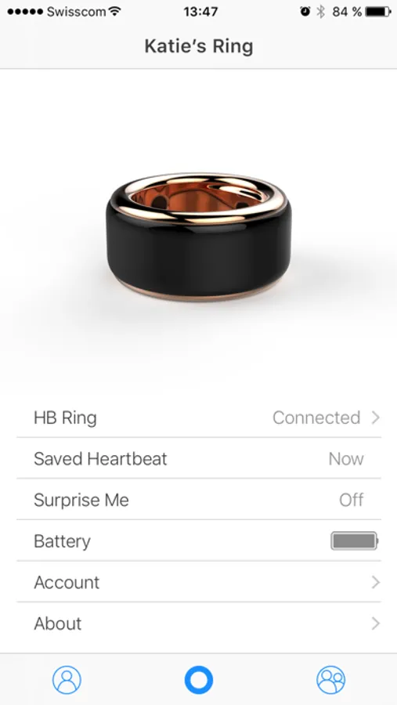This screenshot has height=705, width=397.
Task: Tap the About label
Action: [58, 624]
